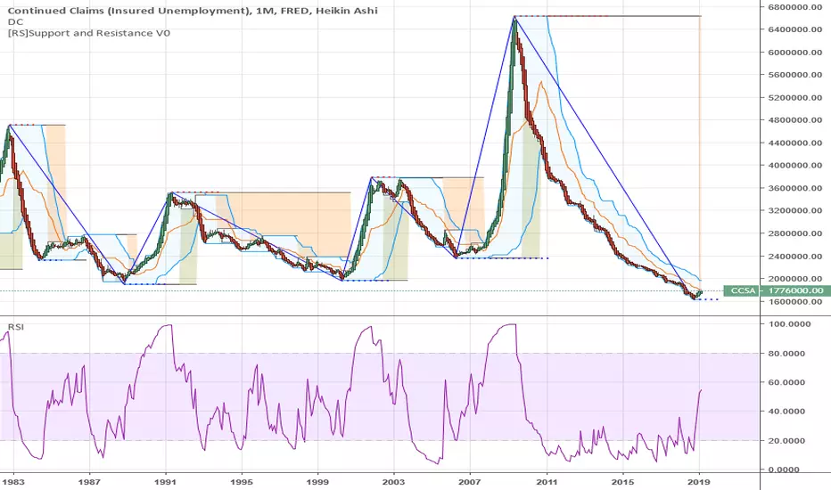Click the RSI 100.0000 axis label

[x=790, y=323]
